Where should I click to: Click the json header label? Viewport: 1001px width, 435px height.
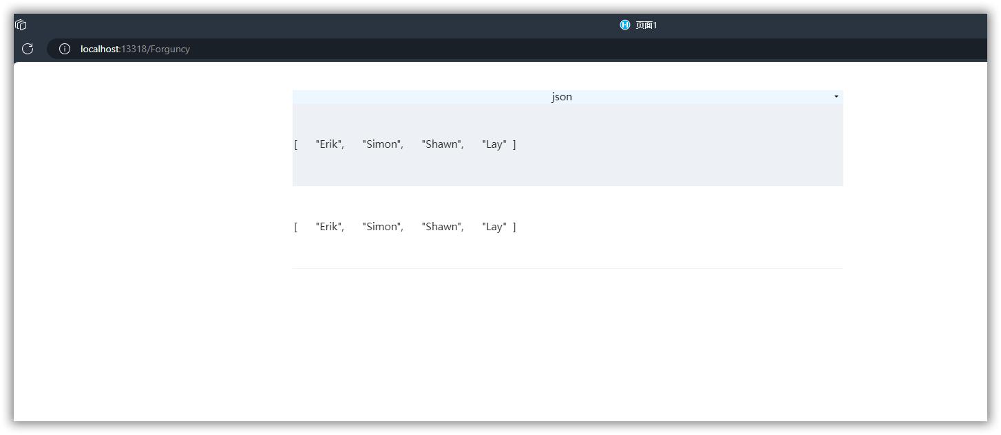tap(561, 96)
